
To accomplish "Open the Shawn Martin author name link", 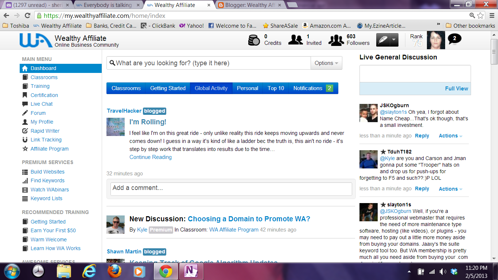I will 124,252.
